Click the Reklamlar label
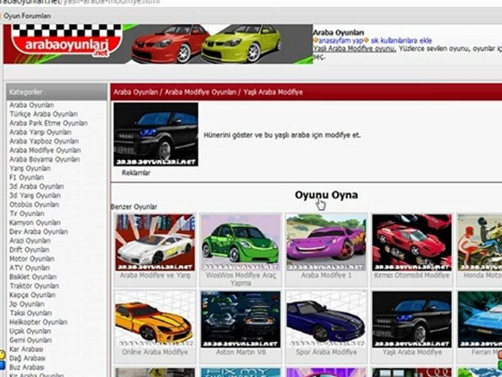Screen dimensions: 502x377 coord(136,173)
